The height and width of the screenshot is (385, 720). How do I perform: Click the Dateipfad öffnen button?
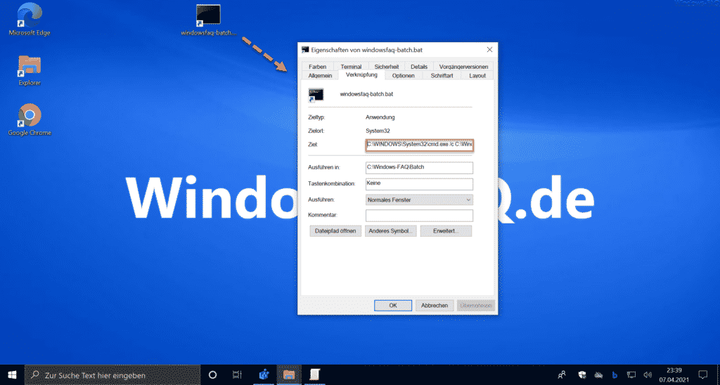click(x=335, y=231)
